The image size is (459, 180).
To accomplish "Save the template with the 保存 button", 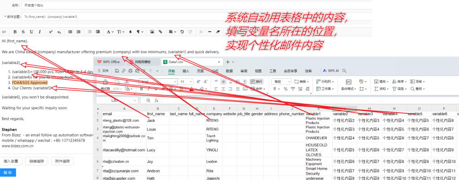I will coord(8,173).
